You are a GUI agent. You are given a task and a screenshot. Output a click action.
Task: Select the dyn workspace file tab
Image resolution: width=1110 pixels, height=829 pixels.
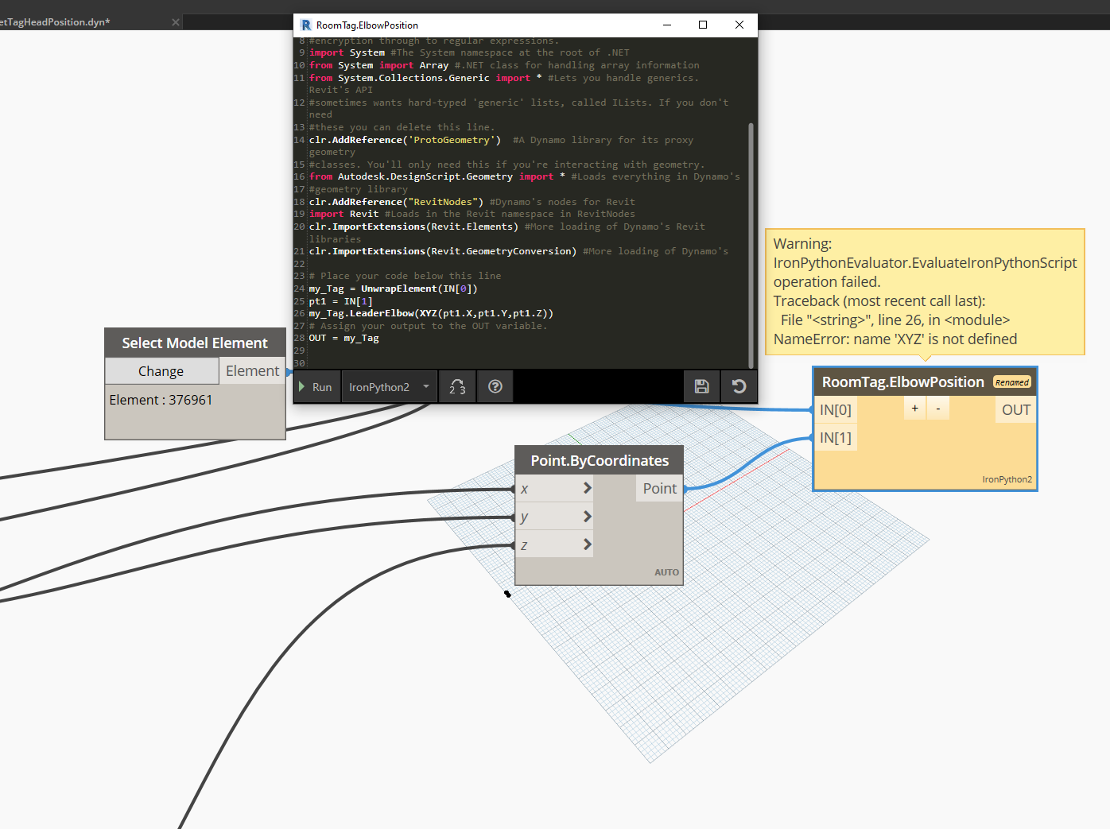[56, 22]
